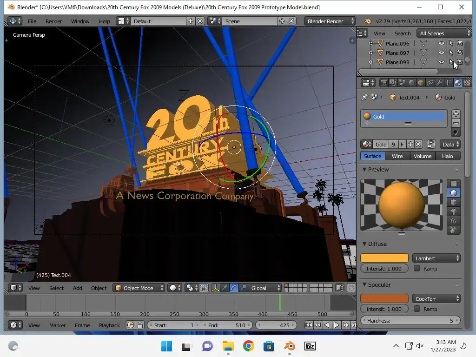Image resolution: width=476 pixels, height=357 pixels.
Task: Jump to the first frame in timeline
Action: [x=309, y=325]
